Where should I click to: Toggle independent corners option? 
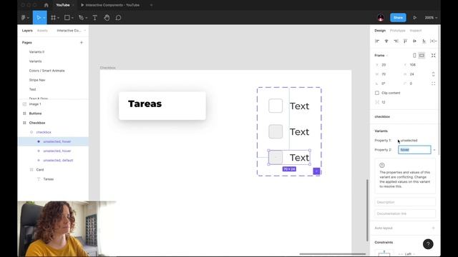click(x=434, y=84)
